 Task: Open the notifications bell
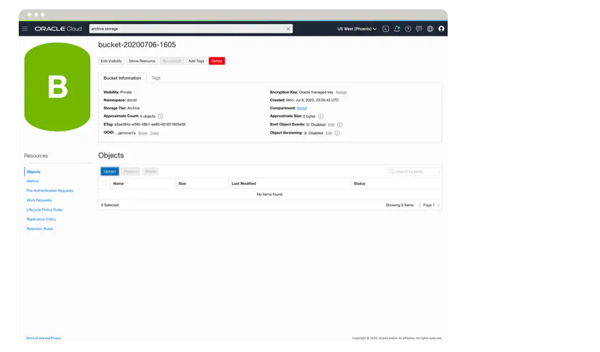click(x=397, y=29)
